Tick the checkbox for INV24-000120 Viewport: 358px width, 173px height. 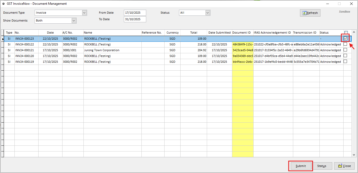click(x=345, y=56)
